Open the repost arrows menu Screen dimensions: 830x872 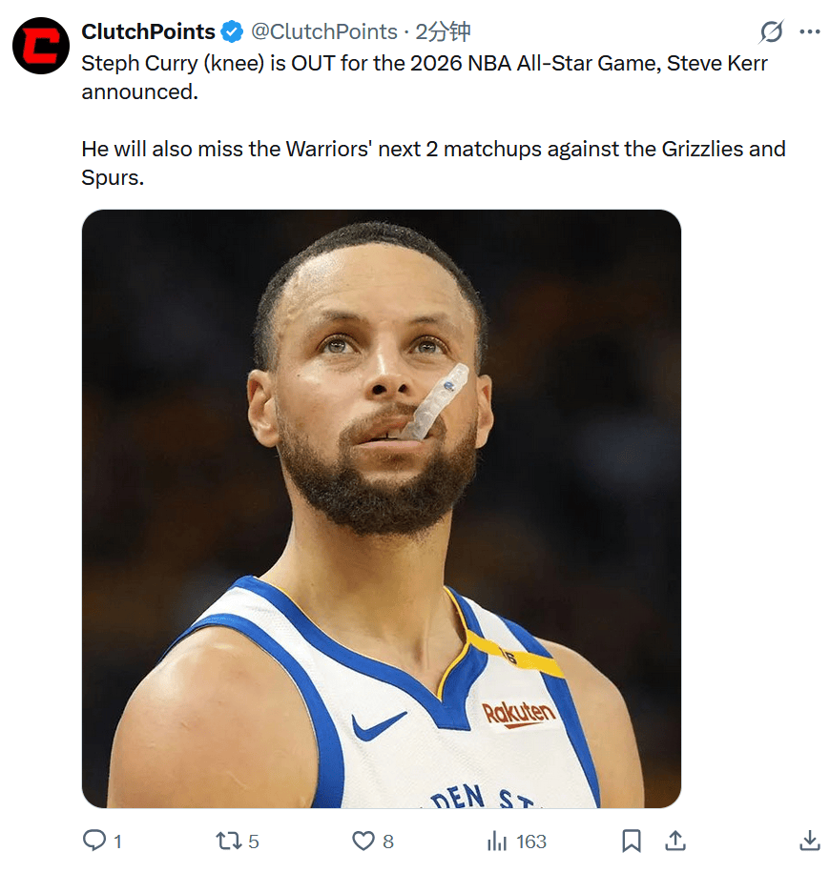click(x=228, y=841)
